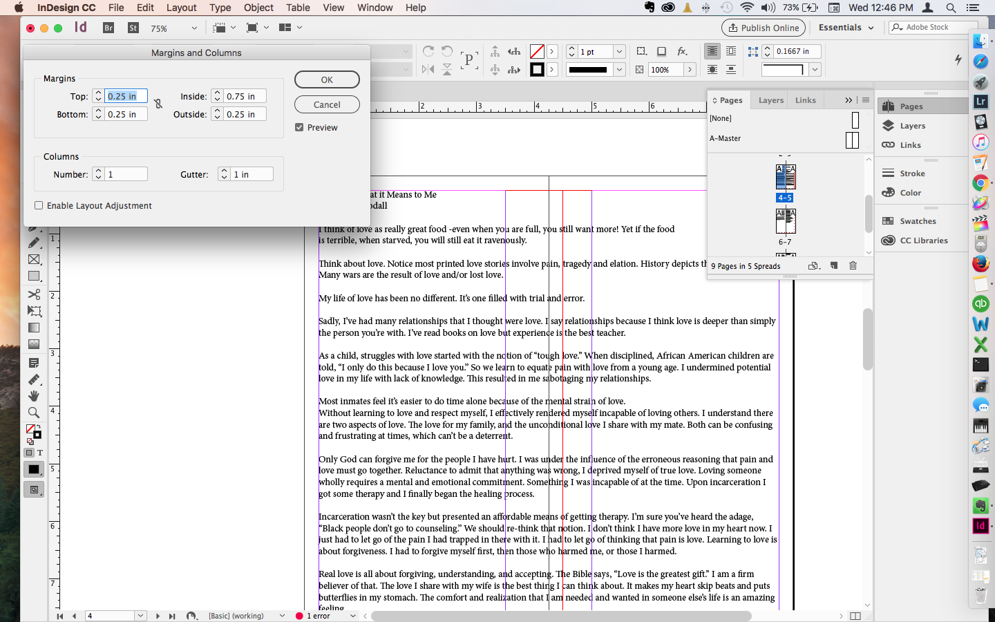
Task: Select the Gradient Feather tool
Action: tap(33, 344)
